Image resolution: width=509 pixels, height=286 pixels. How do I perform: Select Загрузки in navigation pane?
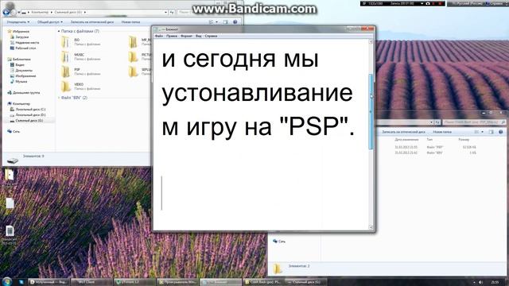(19, 37)
